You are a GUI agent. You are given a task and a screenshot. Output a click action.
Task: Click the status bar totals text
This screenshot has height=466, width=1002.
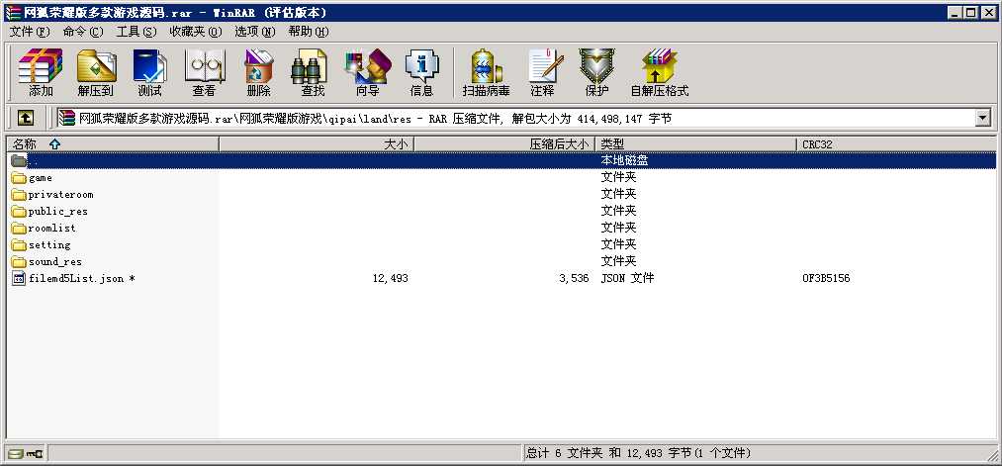point(638,453)
